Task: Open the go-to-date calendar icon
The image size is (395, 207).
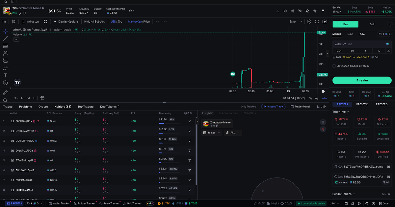Action: tap(42, 98)
